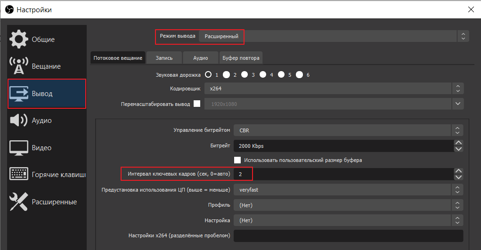Screen dimensions: 481x250
Task: Click the Настройки x264 text field
Action: coord(348,235)
